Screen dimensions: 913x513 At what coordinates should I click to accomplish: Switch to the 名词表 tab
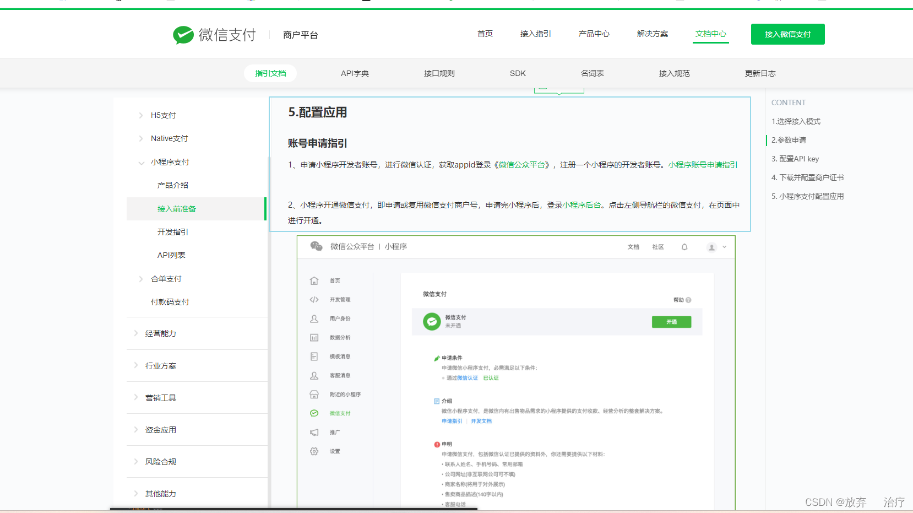point(593,73)
